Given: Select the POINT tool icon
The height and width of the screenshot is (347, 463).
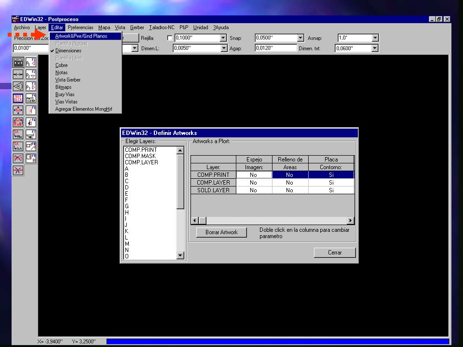Looking at the screenshot, I should coord(18,62).
